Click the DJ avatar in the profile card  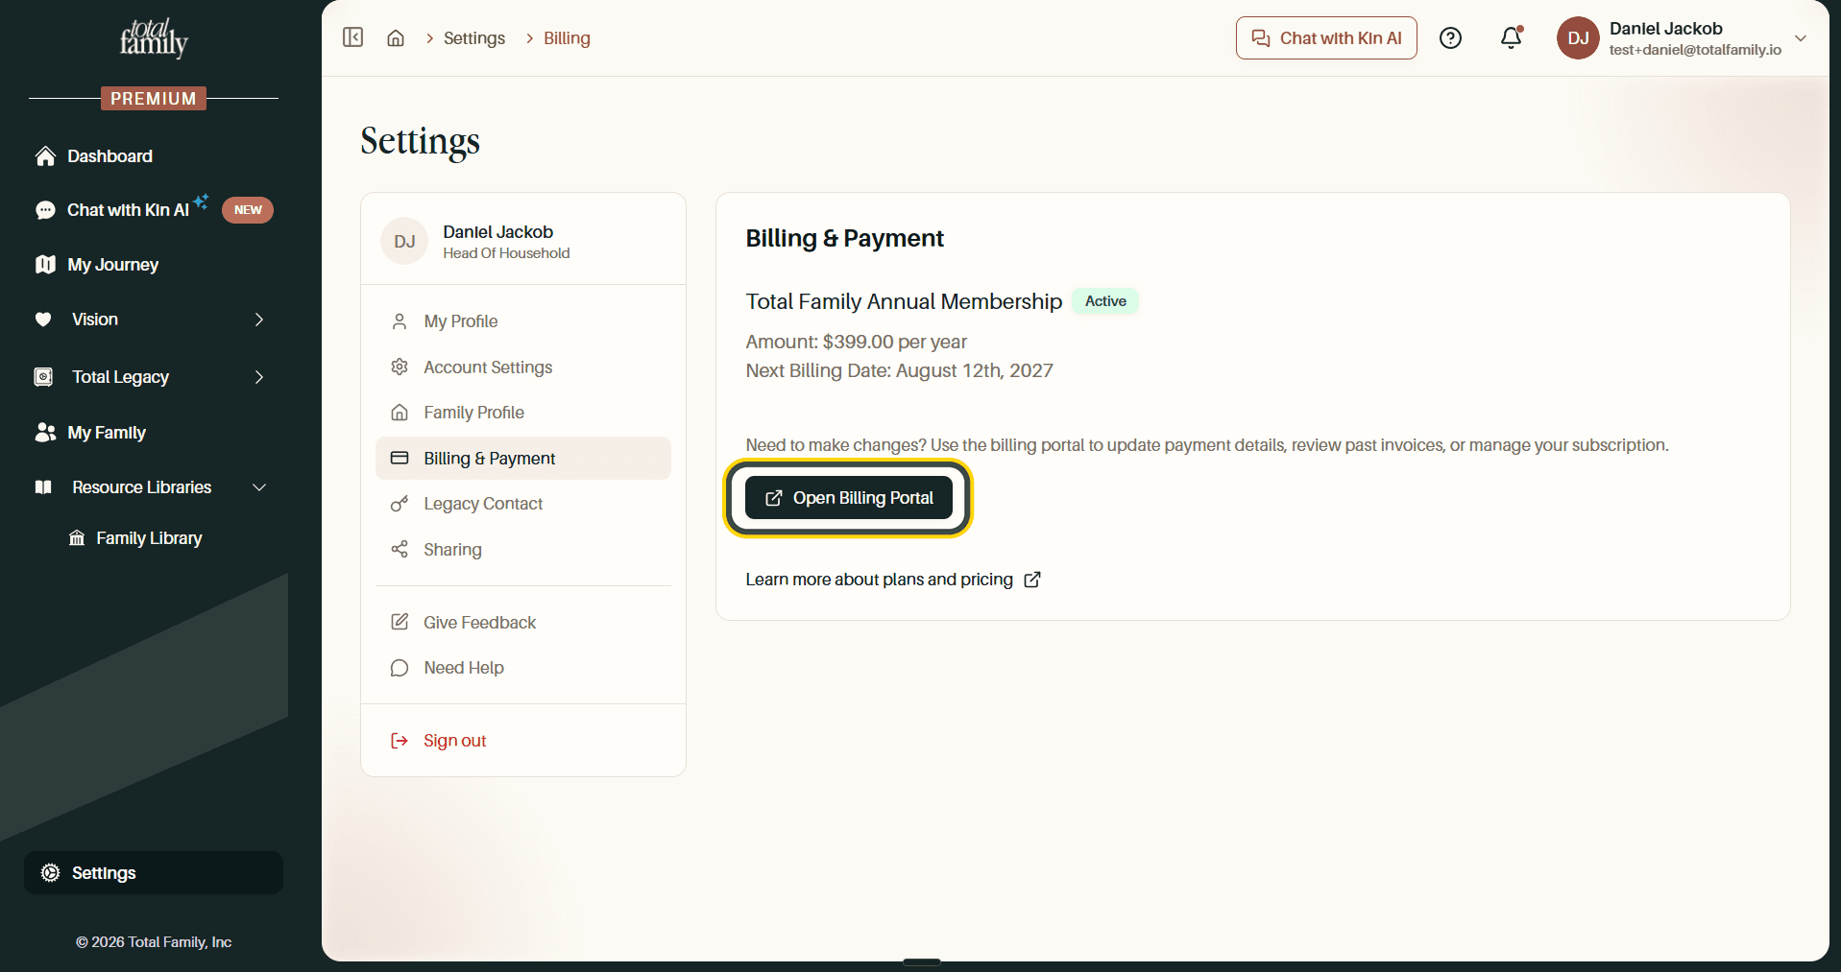click(x=404, y=242)
